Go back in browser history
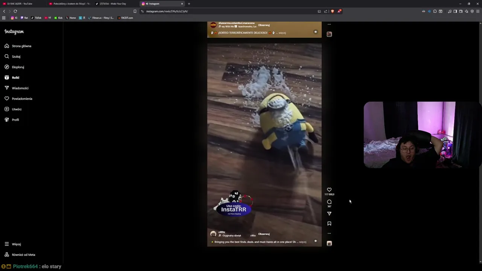This screenshot has height=271, width=482. [4, 11]
